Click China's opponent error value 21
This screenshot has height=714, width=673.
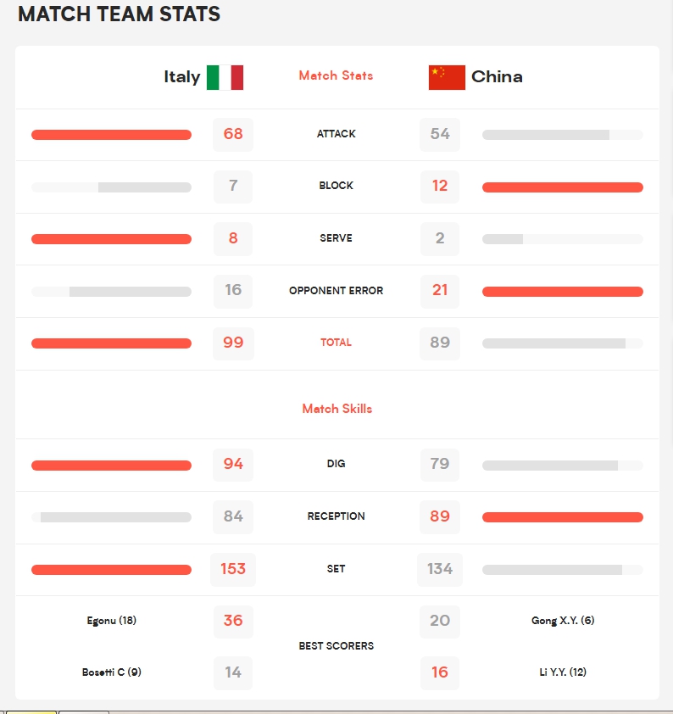pos(440,290)
